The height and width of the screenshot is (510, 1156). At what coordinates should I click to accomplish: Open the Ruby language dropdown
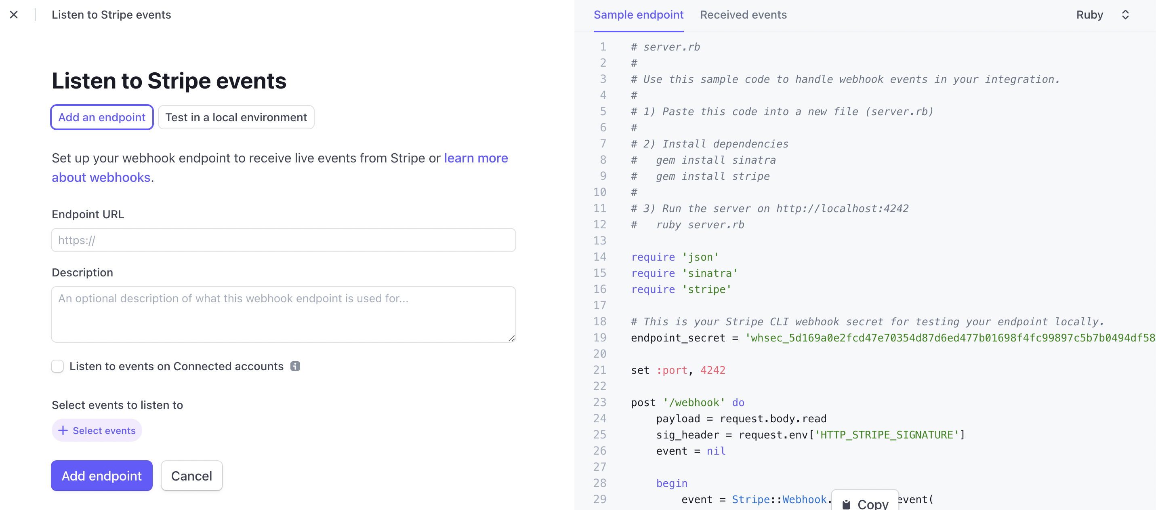coord(1090,15)
